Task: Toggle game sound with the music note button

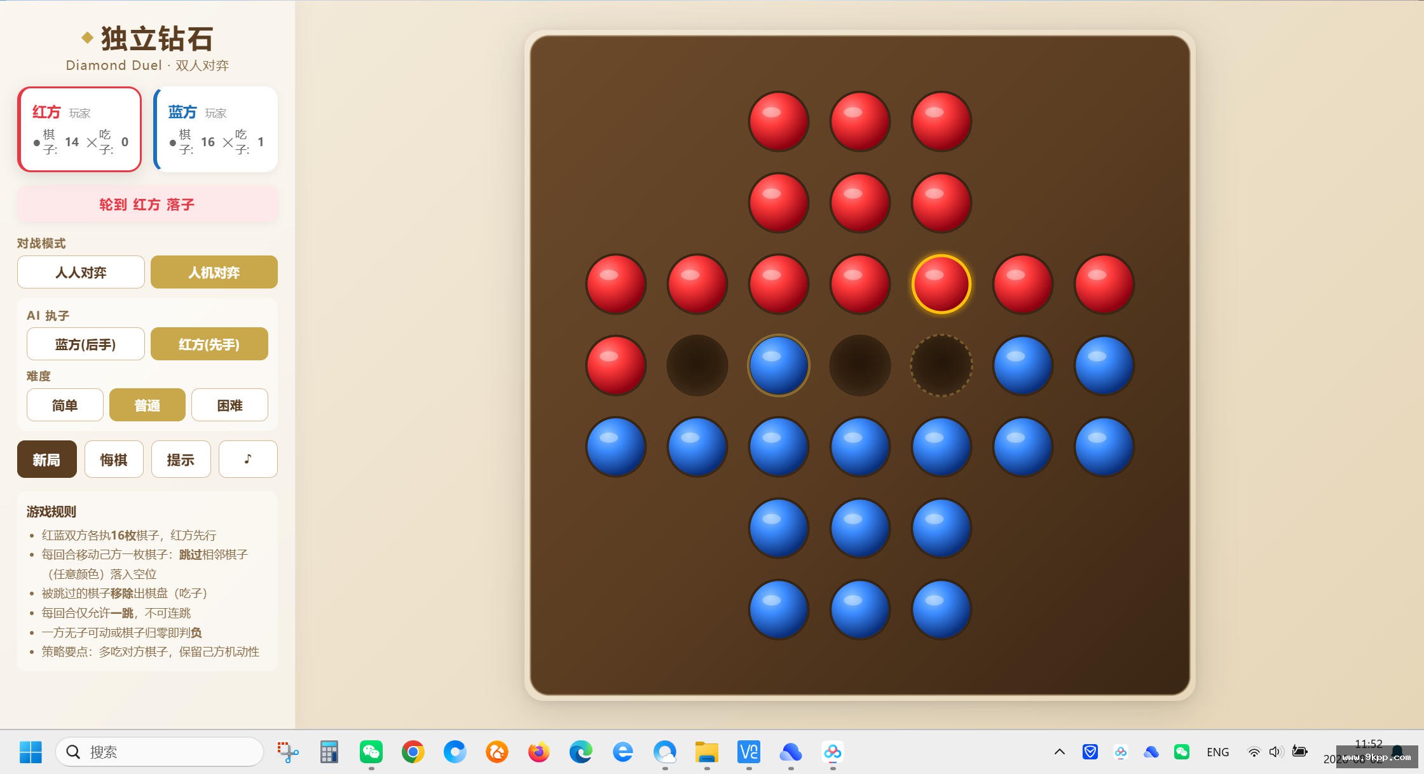Action: point(248,459)
